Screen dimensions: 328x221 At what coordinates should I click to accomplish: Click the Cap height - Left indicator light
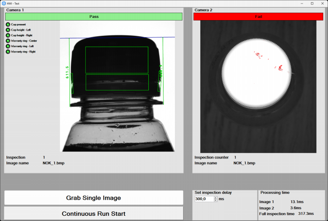click(x=8, y=30)
